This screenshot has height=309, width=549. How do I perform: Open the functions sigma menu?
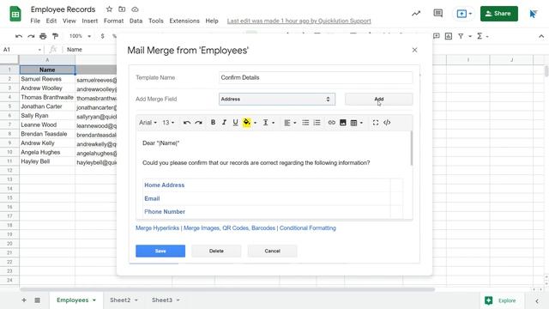coord(482,36)
